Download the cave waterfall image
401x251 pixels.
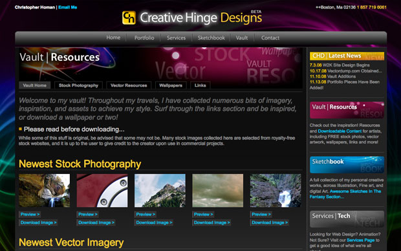pyautogui.click(x=38, y=223)
